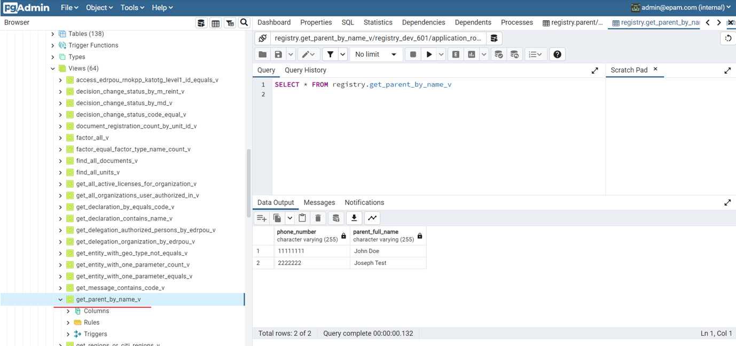Switch to the Properties tab
Image resolution: width=736 pixels, height=346 pixels.
coord(316,22)
